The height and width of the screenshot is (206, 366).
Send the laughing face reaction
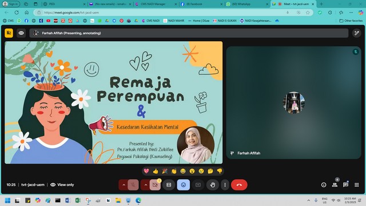183,171
